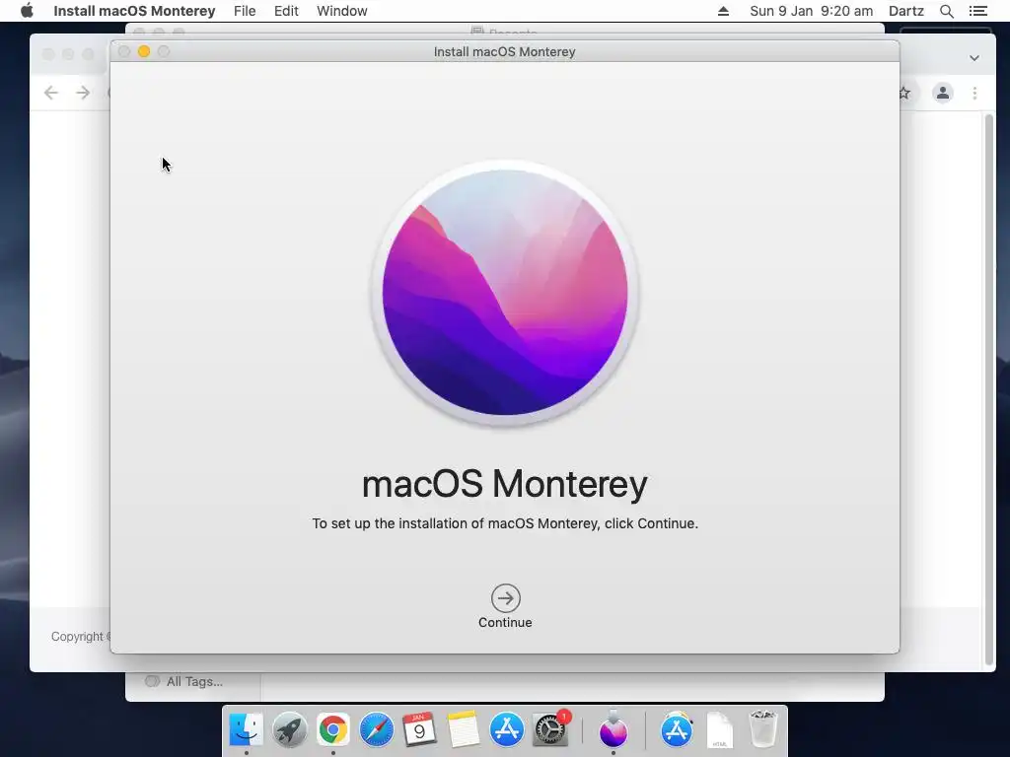Viewport: 1010px width, 757px height.
Task: Open the Install macOS Monterey app menu
Action: (134, 11)
